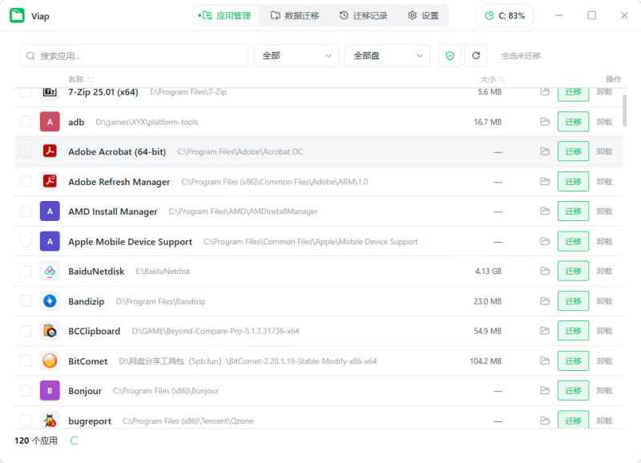The image size is (641, 463).
Task: Open the 全部盘 drive filter dropdown
Action: click(387, 55)
